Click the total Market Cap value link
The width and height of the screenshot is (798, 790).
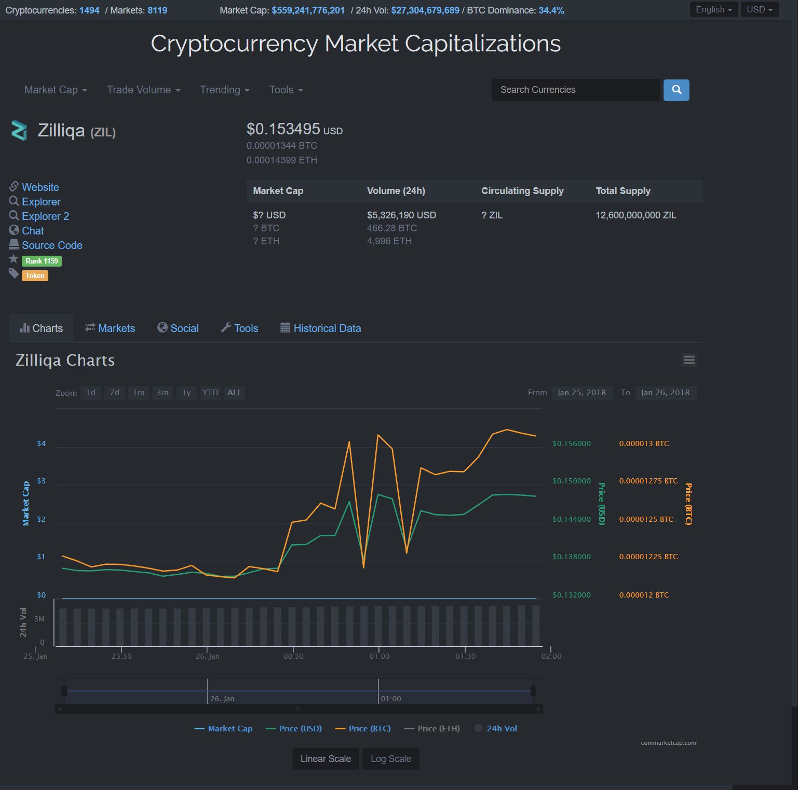(308, 10)
